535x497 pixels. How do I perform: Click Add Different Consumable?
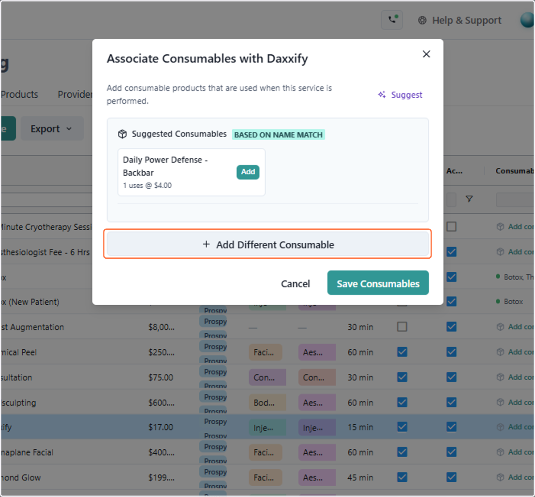pos(267,244)
